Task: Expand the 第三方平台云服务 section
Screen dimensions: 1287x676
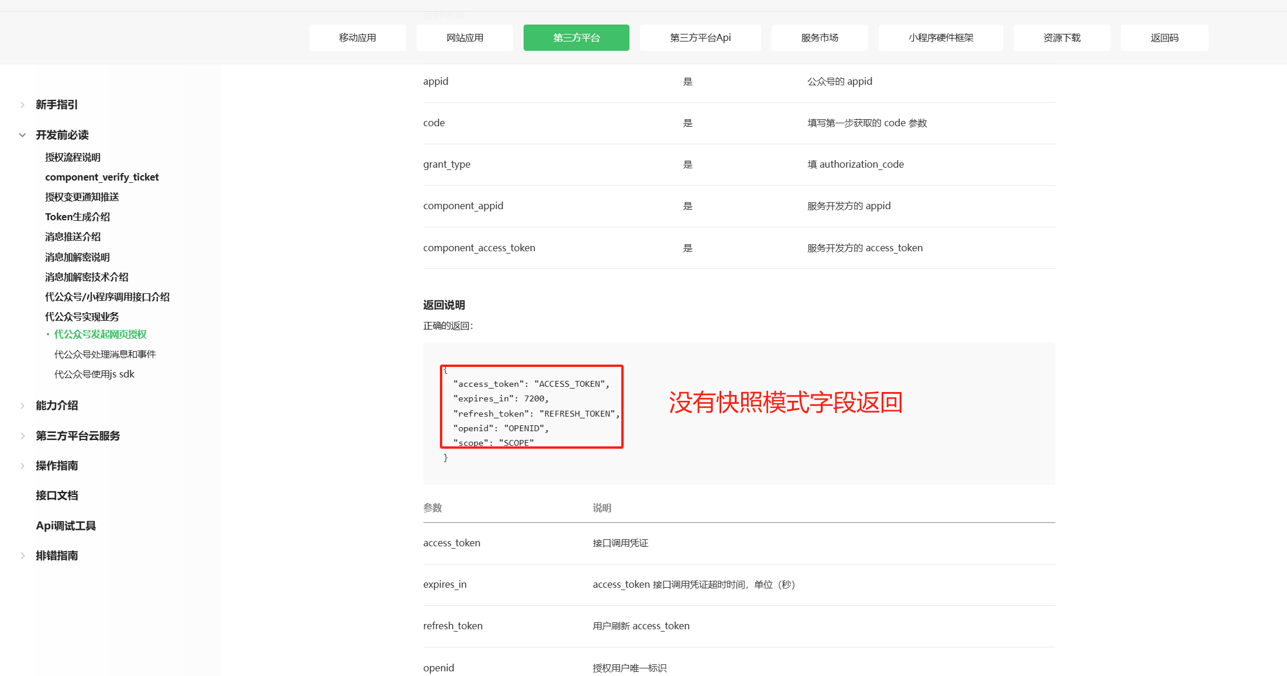Action: (x=77, y=435)
